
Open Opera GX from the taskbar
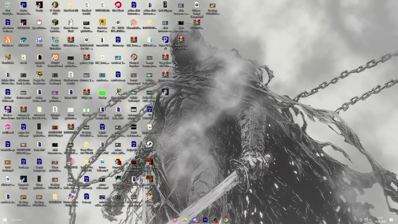[175, 220]
